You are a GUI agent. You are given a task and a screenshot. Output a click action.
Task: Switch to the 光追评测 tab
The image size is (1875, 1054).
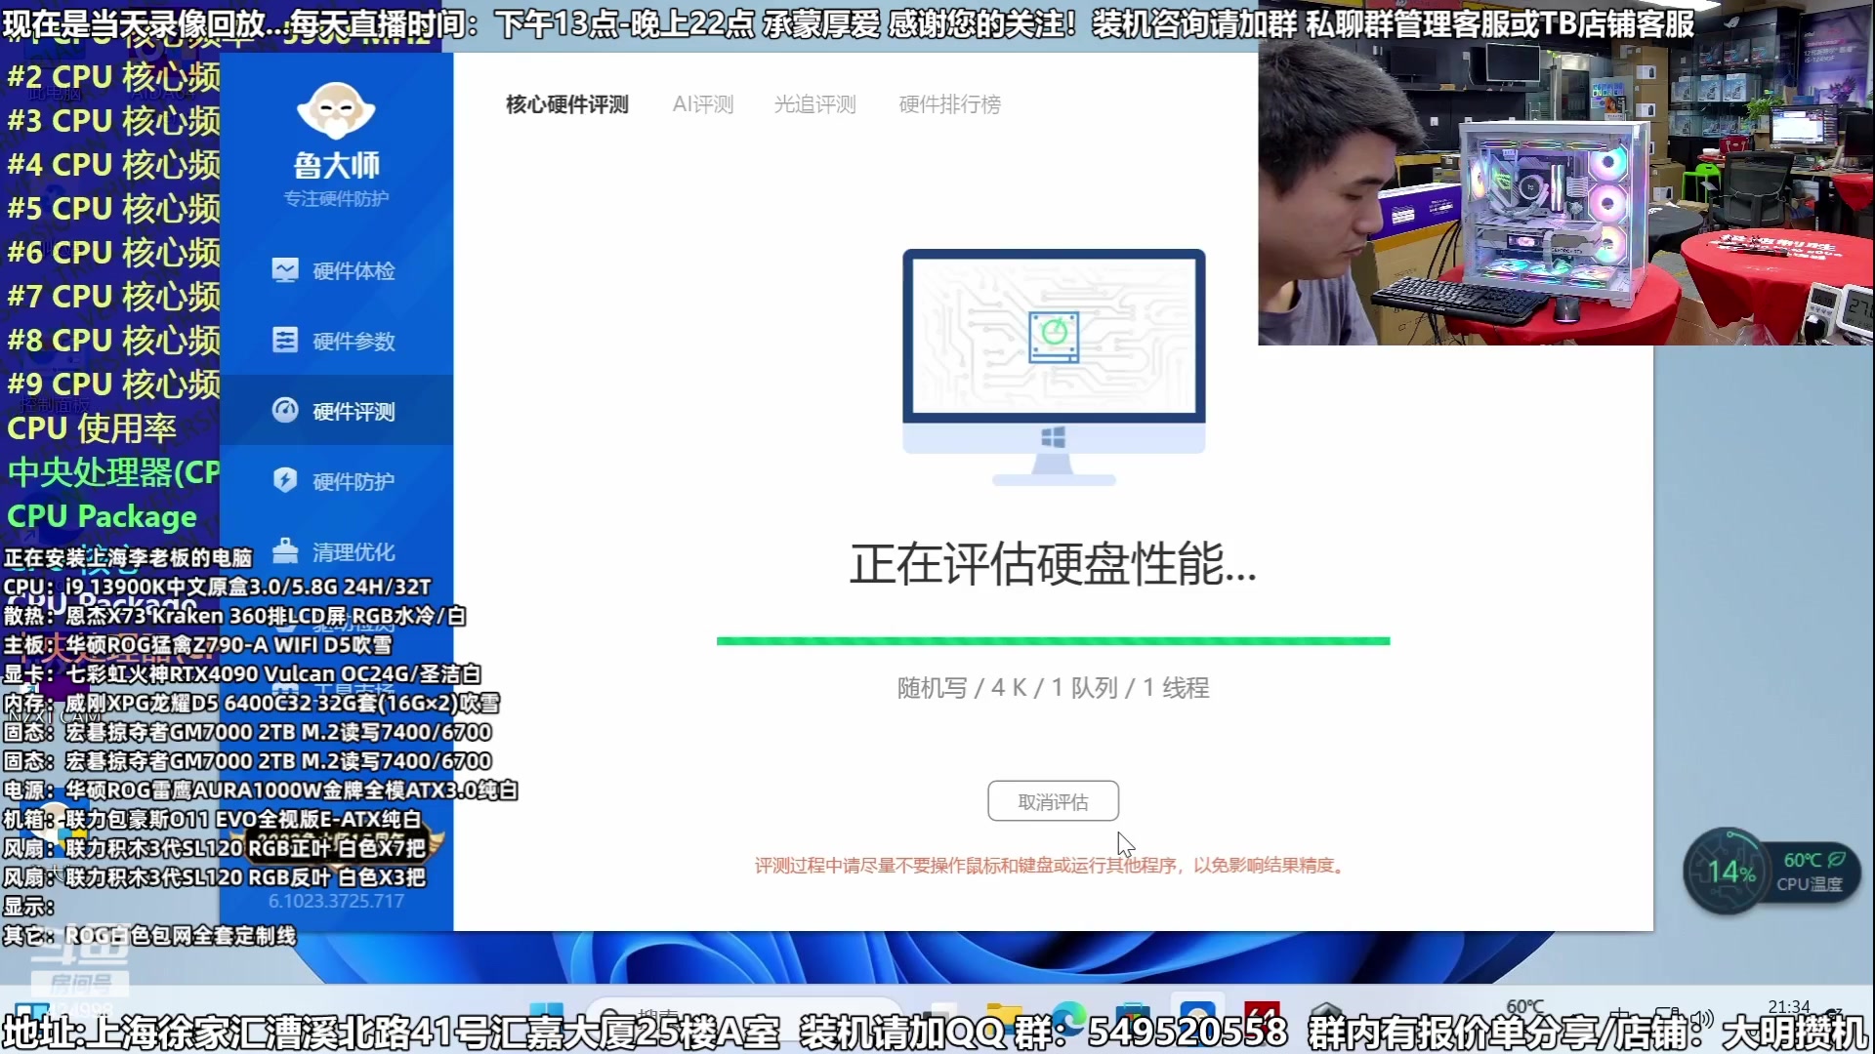[x=814, y=104]
